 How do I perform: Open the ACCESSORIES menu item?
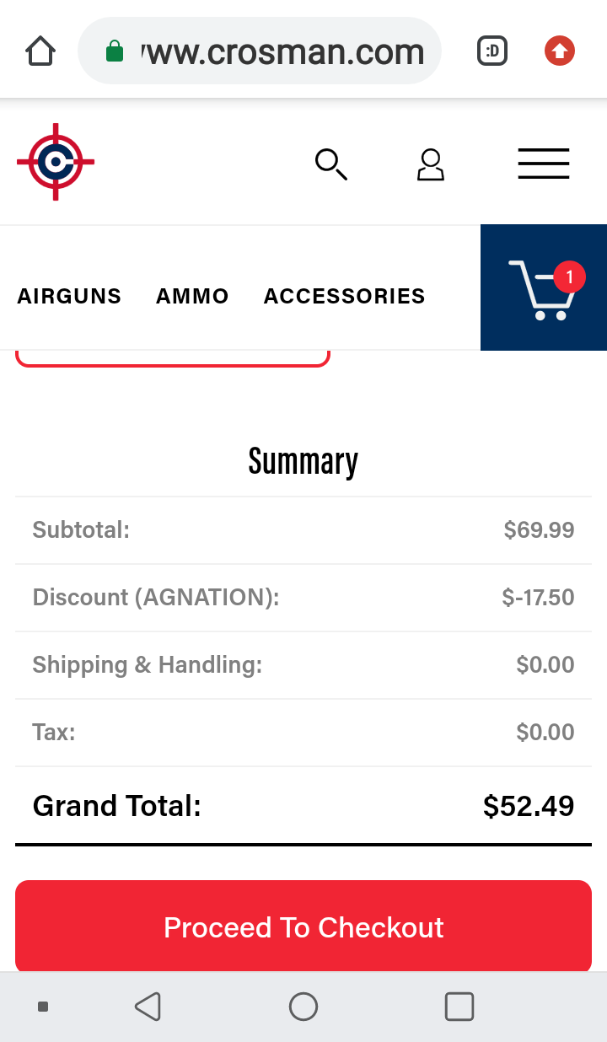point(344,296)
